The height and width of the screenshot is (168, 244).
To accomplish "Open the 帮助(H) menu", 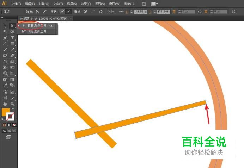I will (x=129, y=4).
